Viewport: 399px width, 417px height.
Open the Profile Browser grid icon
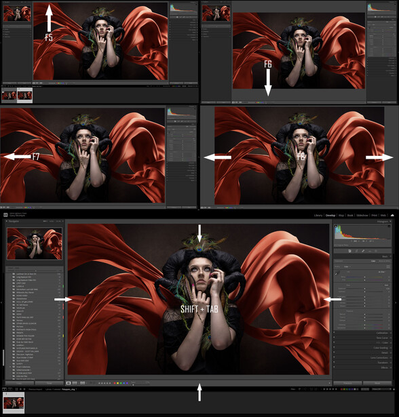pos(388,266)
